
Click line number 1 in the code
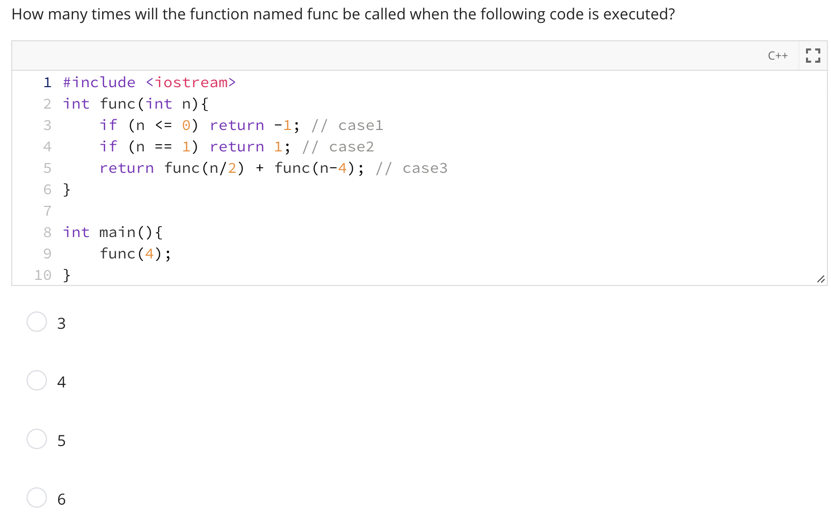pyautogui.click(x=47, y=82)
